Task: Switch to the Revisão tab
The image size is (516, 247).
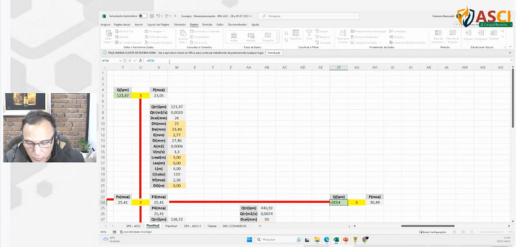Action: [x=207, y=25]
